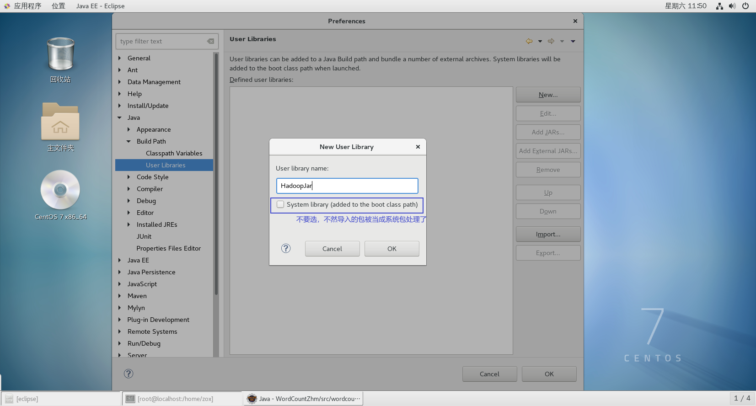This screenshot has height=406, width=756.
Task: Select Plug-in Development in the tree
Action: coord(158,320)
